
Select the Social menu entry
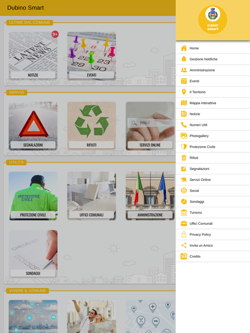(x=213, y=191)
